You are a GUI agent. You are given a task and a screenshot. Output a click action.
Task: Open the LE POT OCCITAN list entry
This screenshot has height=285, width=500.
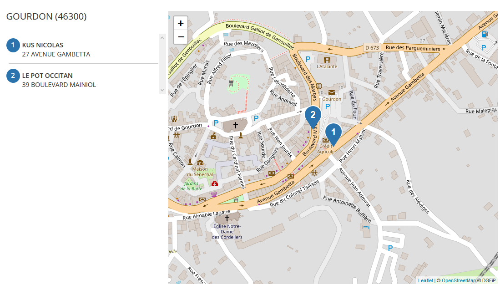click(x=82, y=80)
